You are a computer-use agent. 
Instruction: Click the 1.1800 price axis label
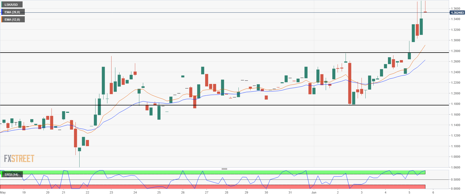pyautogui.click(x=455, y=104)
